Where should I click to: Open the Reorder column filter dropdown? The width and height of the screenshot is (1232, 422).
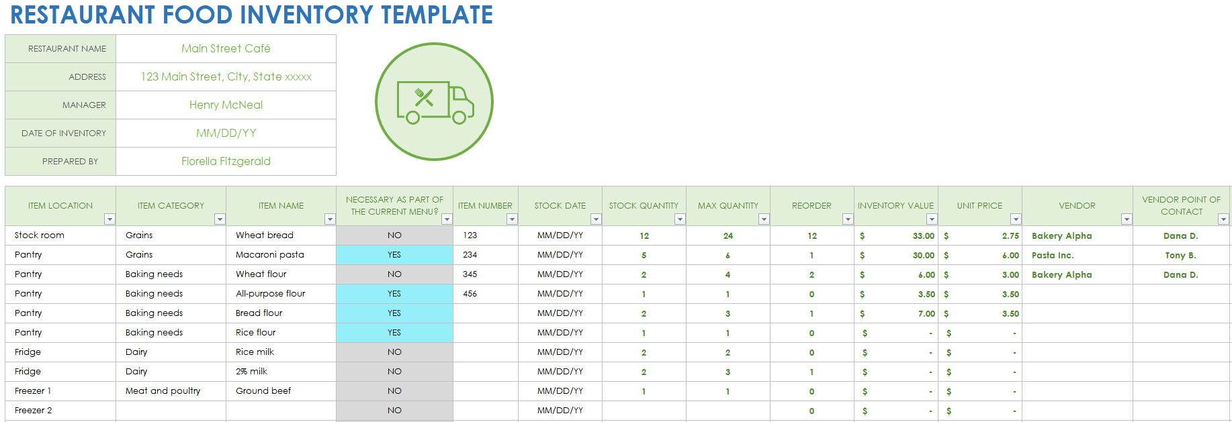click(848, 219)
